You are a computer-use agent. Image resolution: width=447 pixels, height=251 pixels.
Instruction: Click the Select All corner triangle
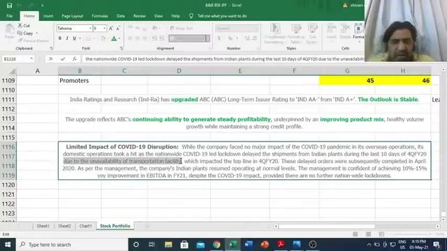click(13, 71)
